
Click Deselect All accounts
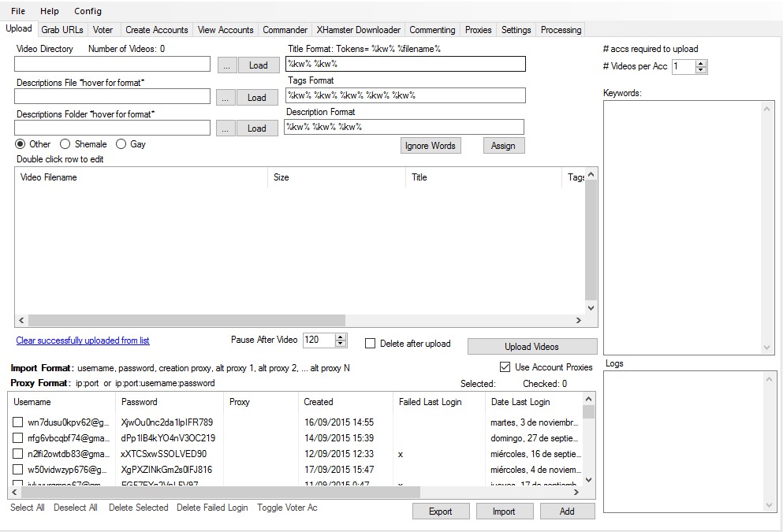tap(76, 508)
